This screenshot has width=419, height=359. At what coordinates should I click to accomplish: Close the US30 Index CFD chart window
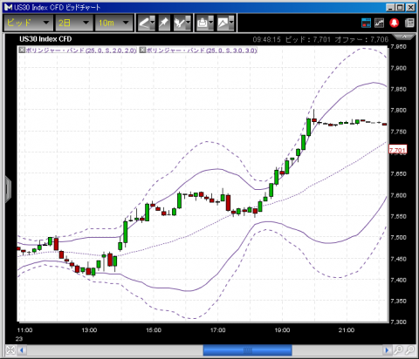[x=410, y=7]
